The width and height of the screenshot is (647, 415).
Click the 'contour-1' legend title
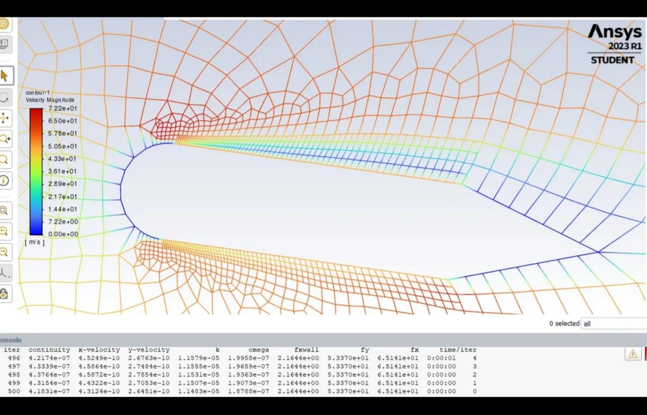pos(38,93)
